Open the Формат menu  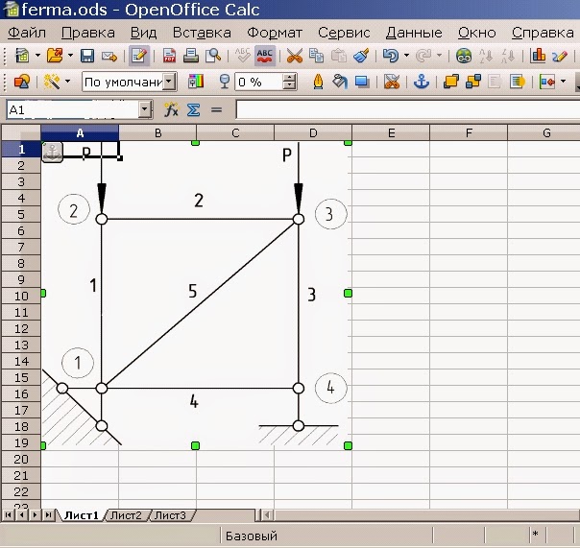[x=275, y=33]
